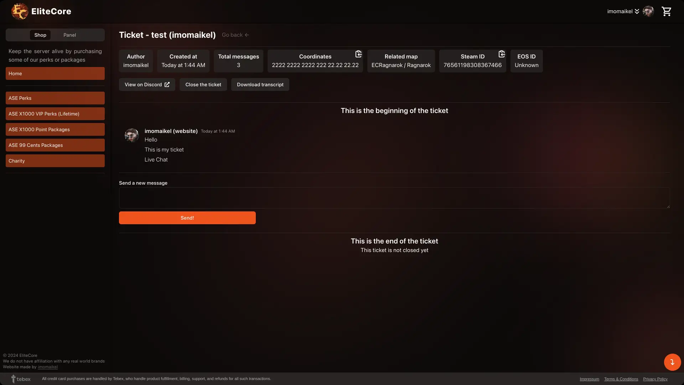Image resolution: width=684 pixels, height=385 pixels.
Task: Click the Download transcript button
Action: tap(260, 84)
